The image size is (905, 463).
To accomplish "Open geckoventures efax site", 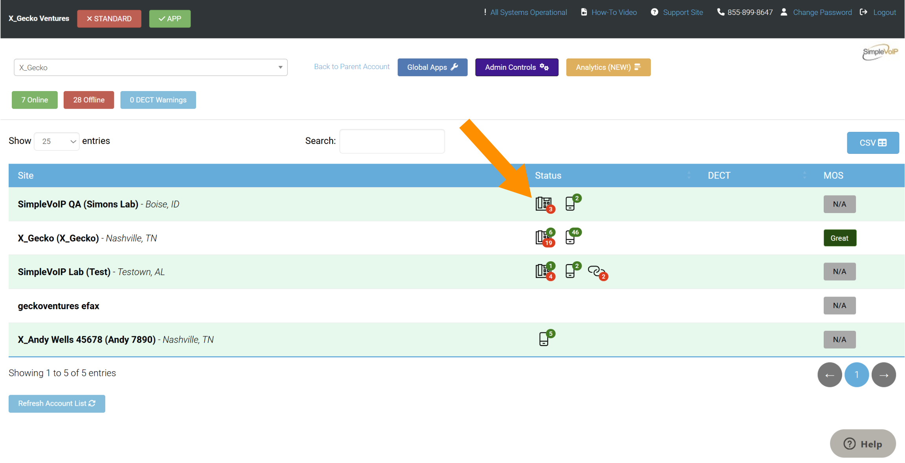I will (59, 306).
